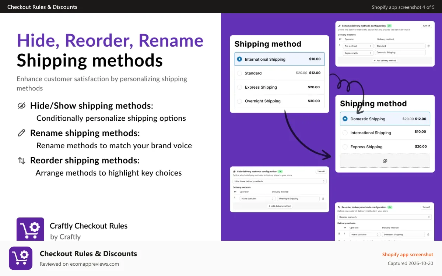Click the eye-slash icon in Hide configuration header

234,171
